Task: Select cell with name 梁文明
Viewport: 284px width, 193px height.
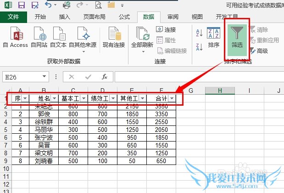Action: (x=44, y=153)
